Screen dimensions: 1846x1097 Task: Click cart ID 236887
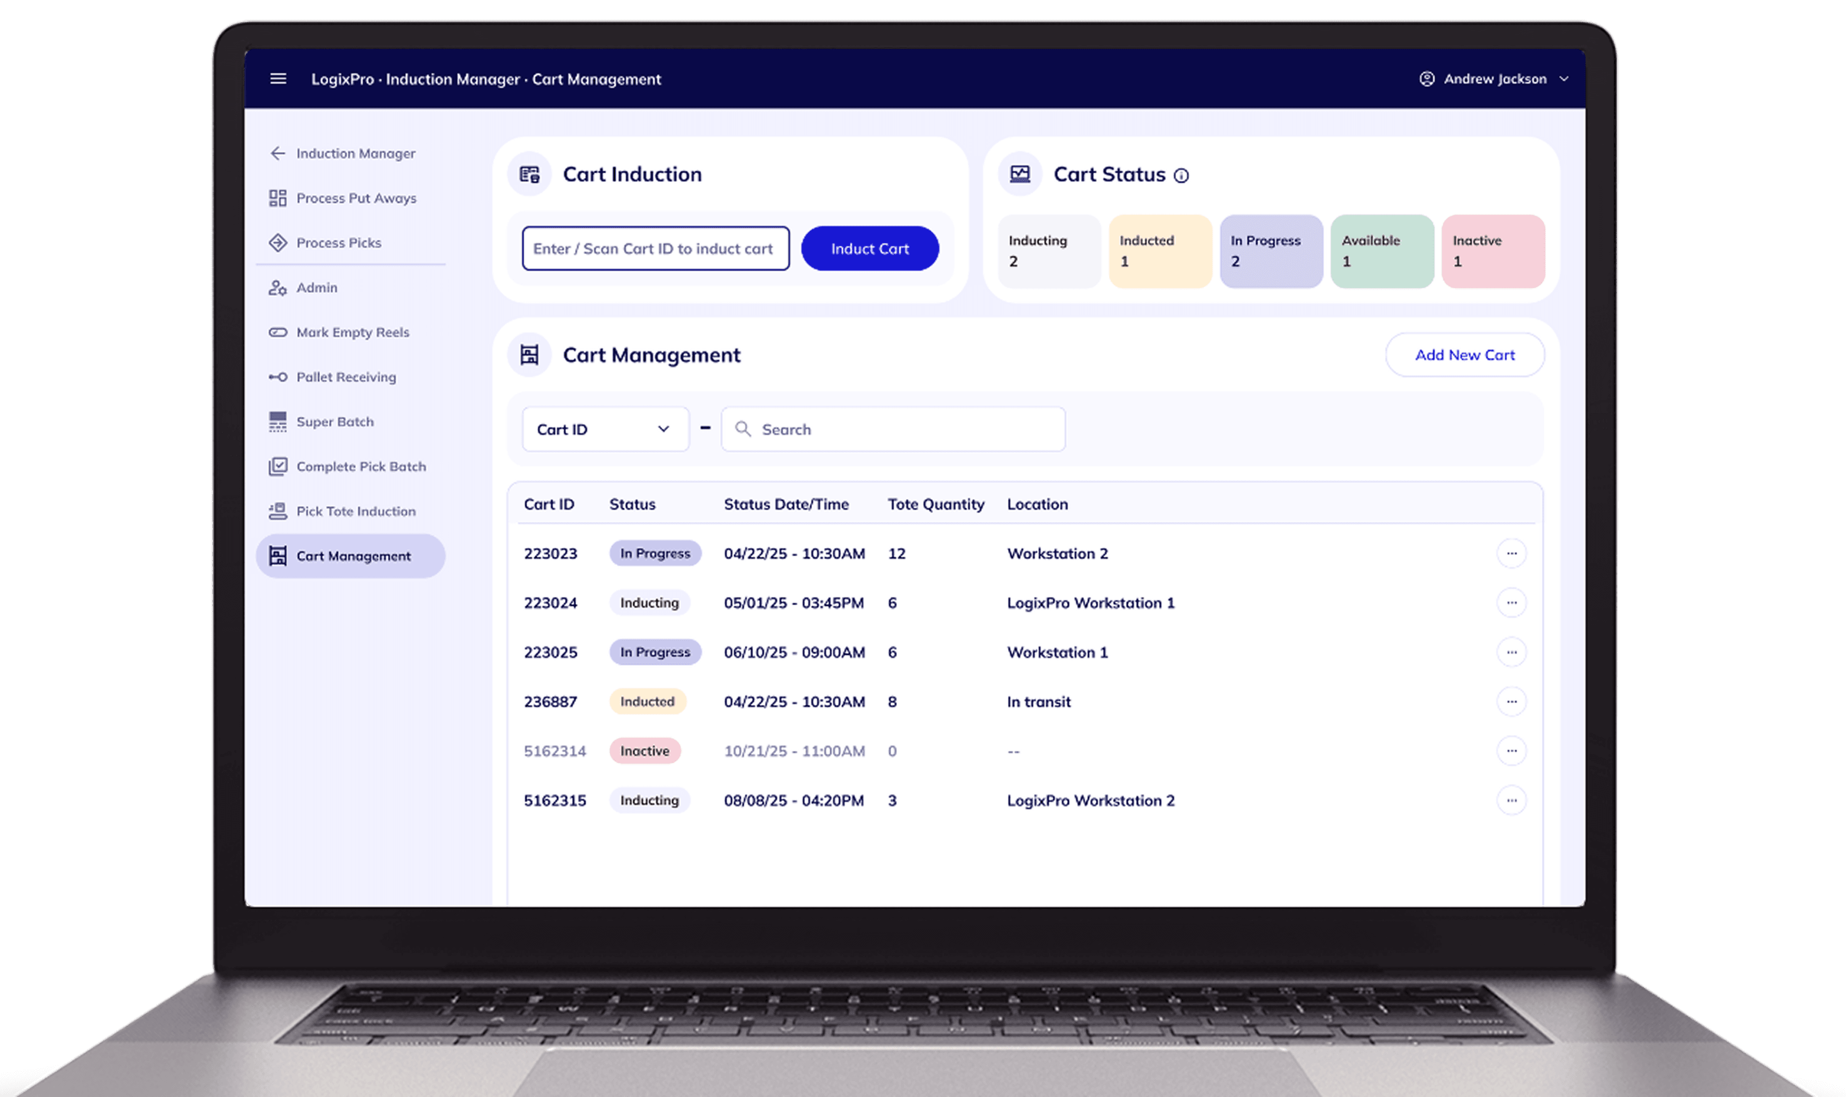[x=550, y=702]
